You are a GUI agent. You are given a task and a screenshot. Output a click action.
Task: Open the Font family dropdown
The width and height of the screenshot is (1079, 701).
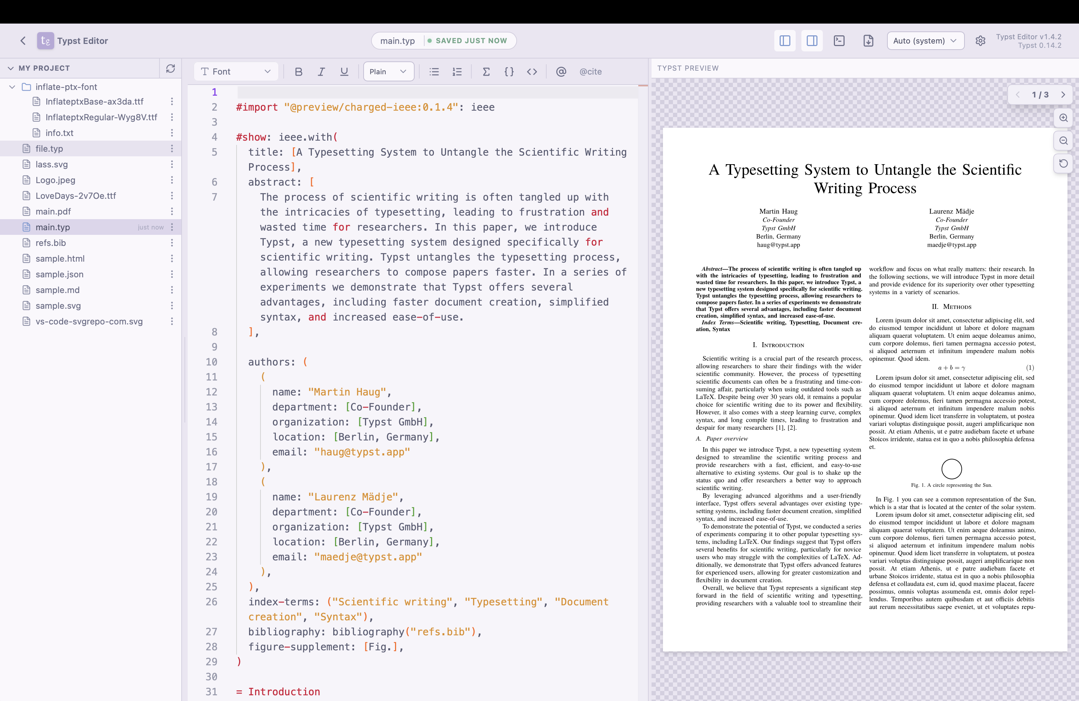click(x=235, y=71)
